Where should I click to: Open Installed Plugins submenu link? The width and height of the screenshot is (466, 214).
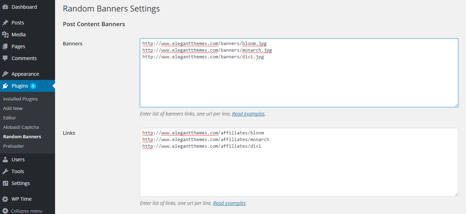(20, 99)
